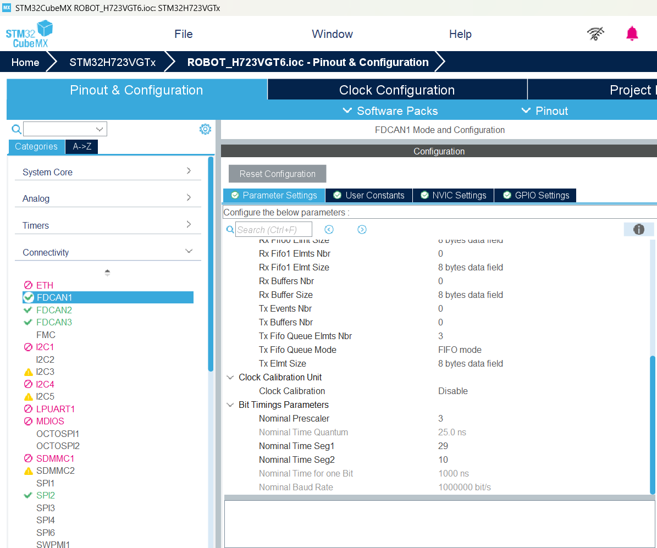Click the Nominal Prescaler value 3

pyautogui.click(x=440, y=418)
